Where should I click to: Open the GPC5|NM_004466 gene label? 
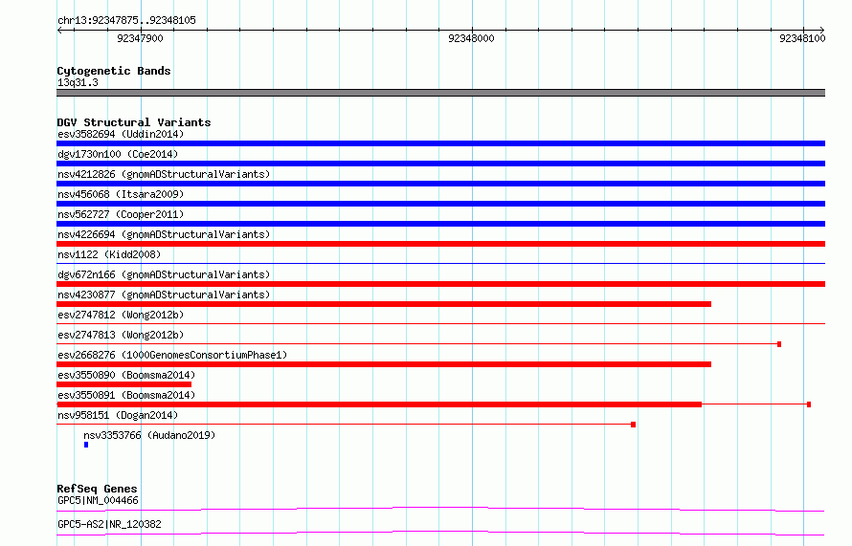(98, 500)
